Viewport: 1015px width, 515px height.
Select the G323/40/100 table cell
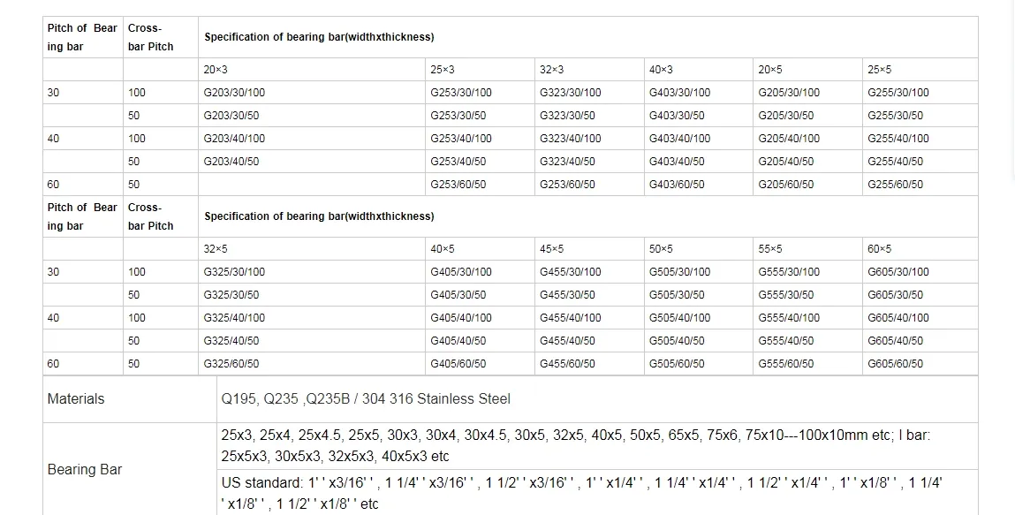point(570,139)
